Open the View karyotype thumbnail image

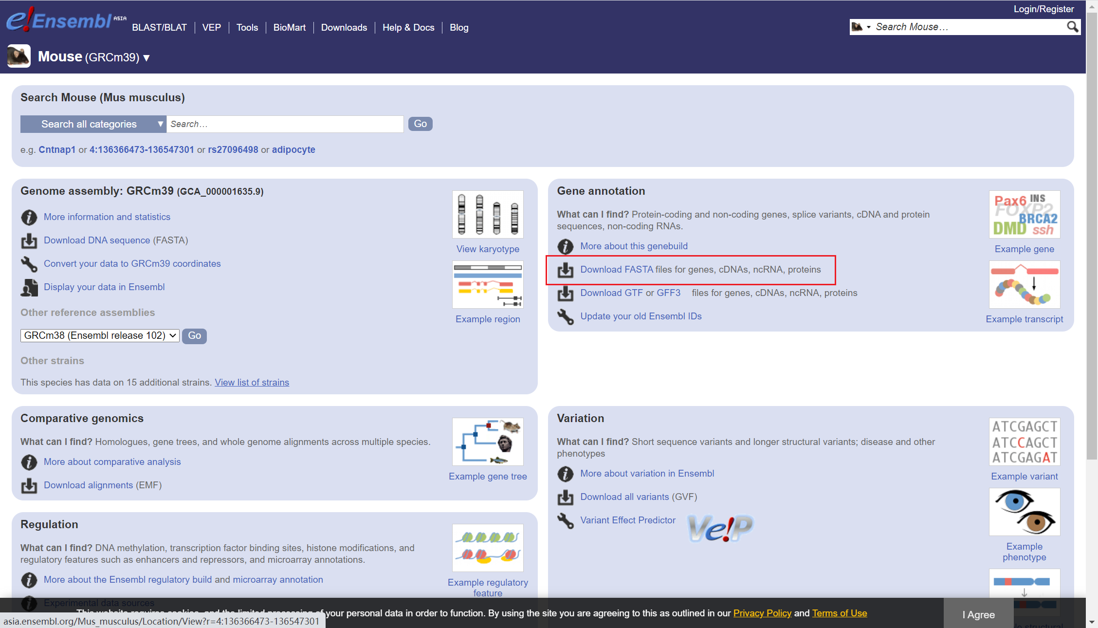[488, 214]
